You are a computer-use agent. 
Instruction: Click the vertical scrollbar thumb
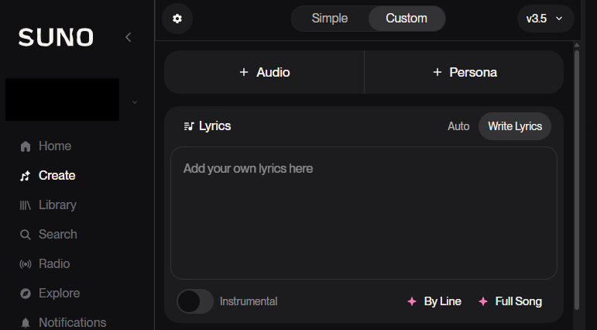tap(576, 179)
